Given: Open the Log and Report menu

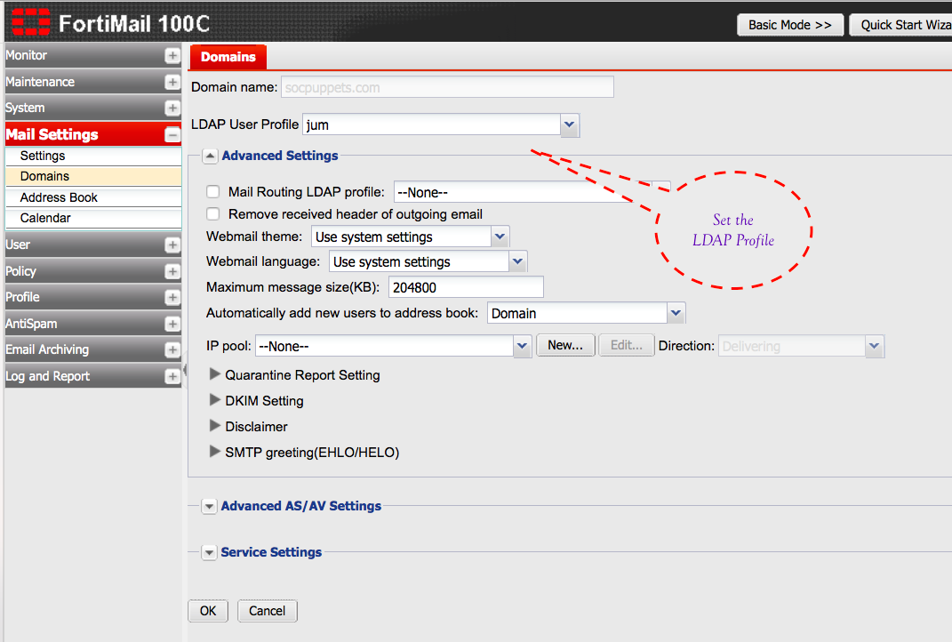Looking at the screenshot, I should 93,377.
